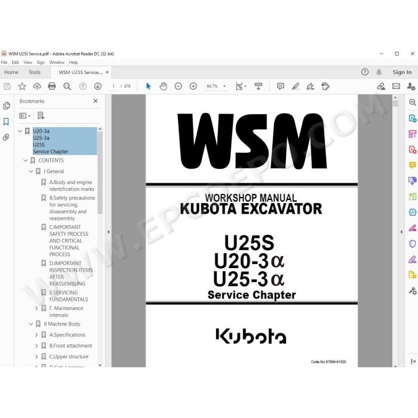Activate the Hand pan tool
This screenshot has height=418, width=418.
[x=163, y=87]
